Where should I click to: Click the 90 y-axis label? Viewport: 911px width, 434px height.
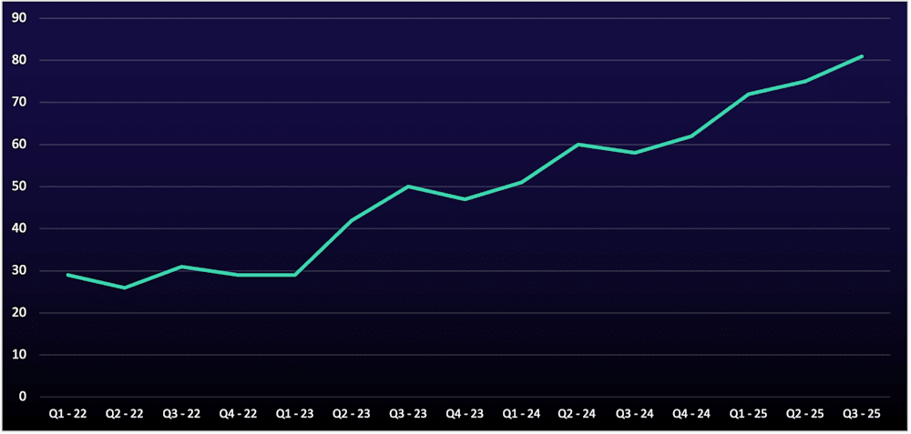tap(20, 18)
